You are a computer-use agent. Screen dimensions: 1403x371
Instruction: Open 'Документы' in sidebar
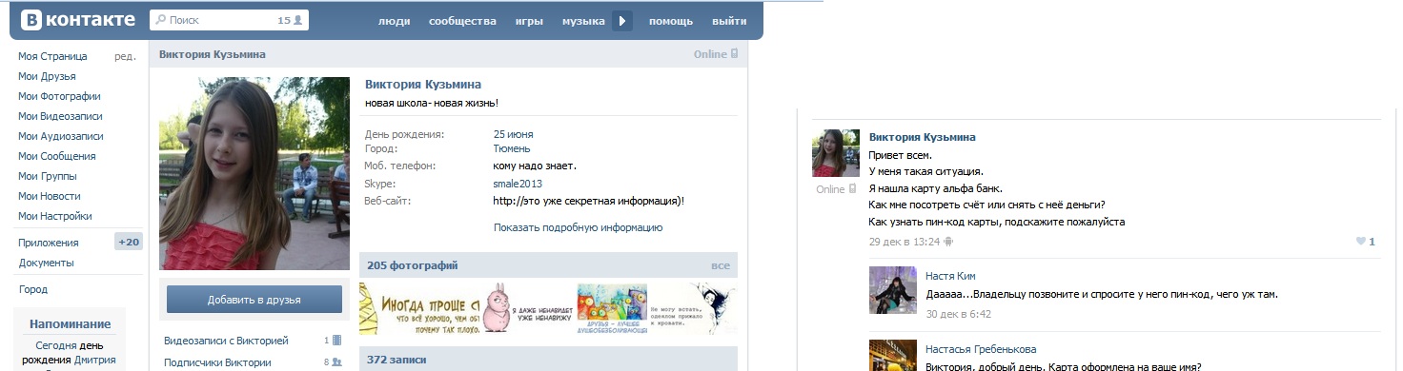pyautogui.click(x=46, y=263)
